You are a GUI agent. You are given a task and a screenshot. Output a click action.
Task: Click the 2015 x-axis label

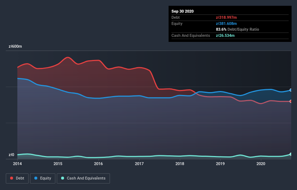(x=58, y=164)
